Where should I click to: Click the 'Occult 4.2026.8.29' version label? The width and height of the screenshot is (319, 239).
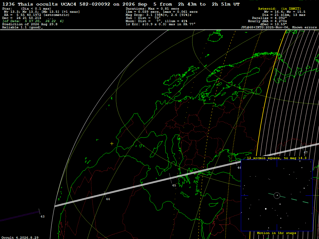pos(20,237)
